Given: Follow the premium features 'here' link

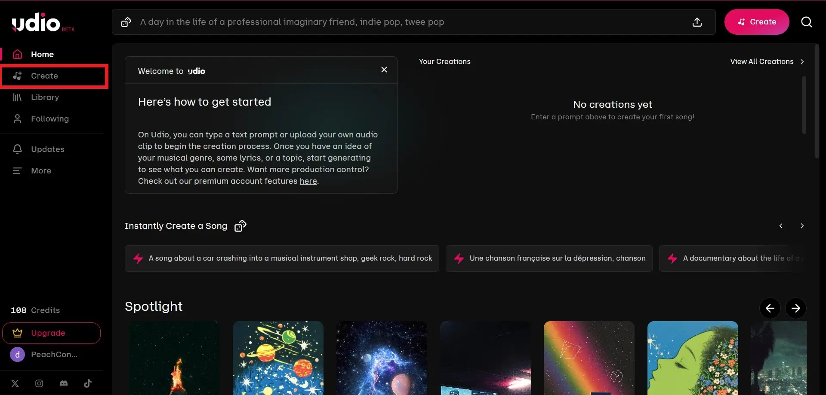Looking at the screenshot, I should click(308, 181).
